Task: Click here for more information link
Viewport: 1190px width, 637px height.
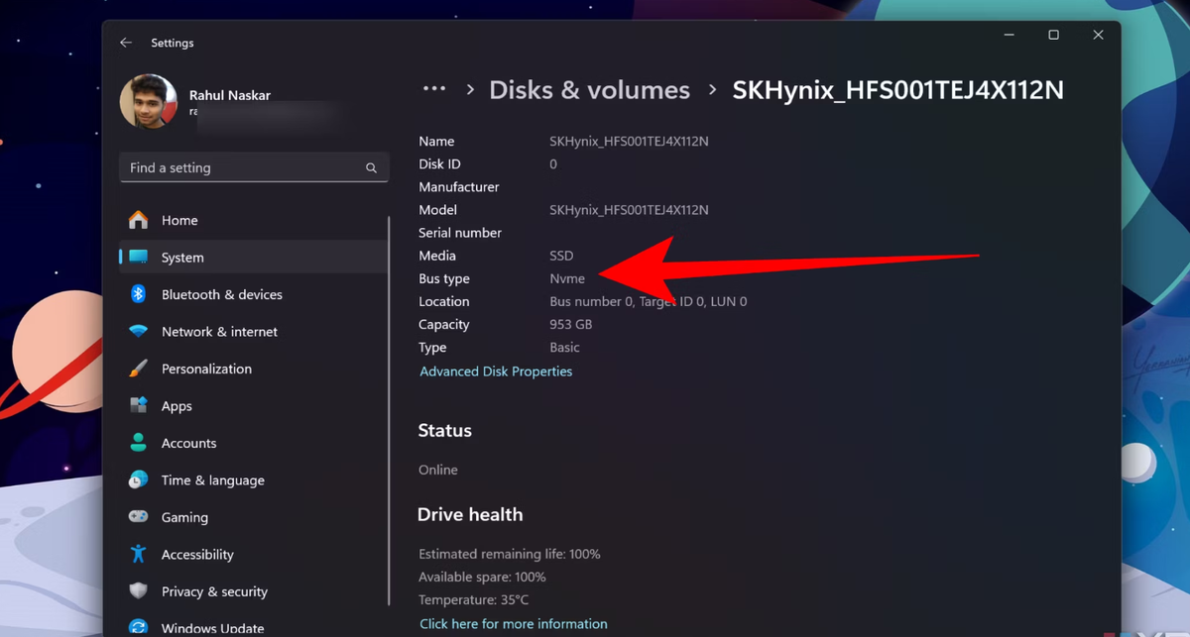Action: coord(514,624)
